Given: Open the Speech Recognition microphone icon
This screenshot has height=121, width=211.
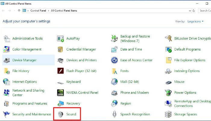Looking at the screenshot, I should pos(114,114).
